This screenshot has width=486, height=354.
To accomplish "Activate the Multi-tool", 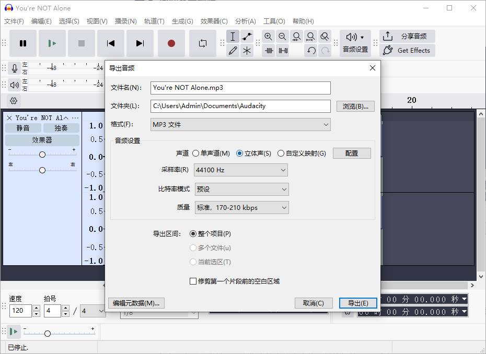I will click(x=247, y=50).
